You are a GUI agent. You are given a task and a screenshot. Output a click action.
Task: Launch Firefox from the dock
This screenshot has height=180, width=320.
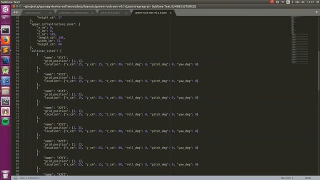[x=5, y=40]
